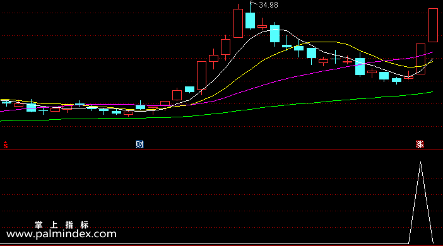Select the large cyan candle crossing the magenta line
The image size is (443, 246).
(x=360, y=66)
